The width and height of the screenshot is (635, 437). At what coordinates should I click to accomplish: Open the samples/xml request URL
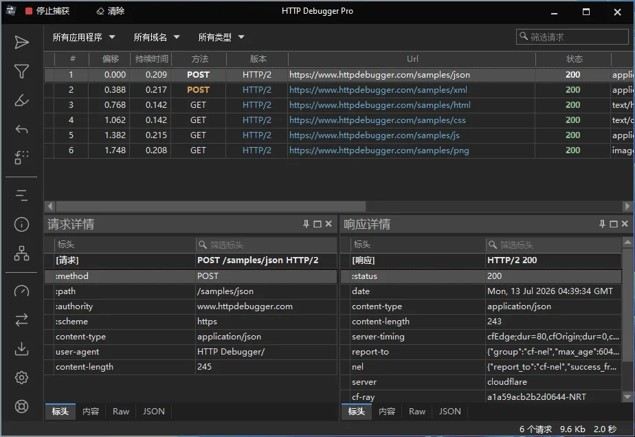378,90
